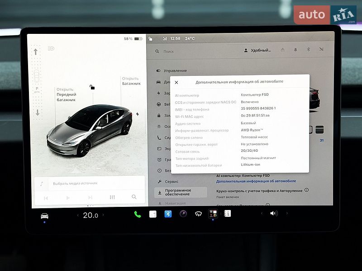
Task: Tap the unlocked padlock icon in status bar
Action: click(150, 38)
